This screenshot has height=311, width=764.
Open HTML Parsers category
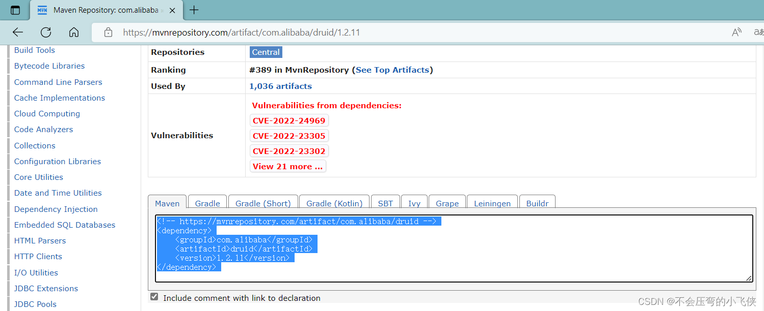click(x=40, y=240)
